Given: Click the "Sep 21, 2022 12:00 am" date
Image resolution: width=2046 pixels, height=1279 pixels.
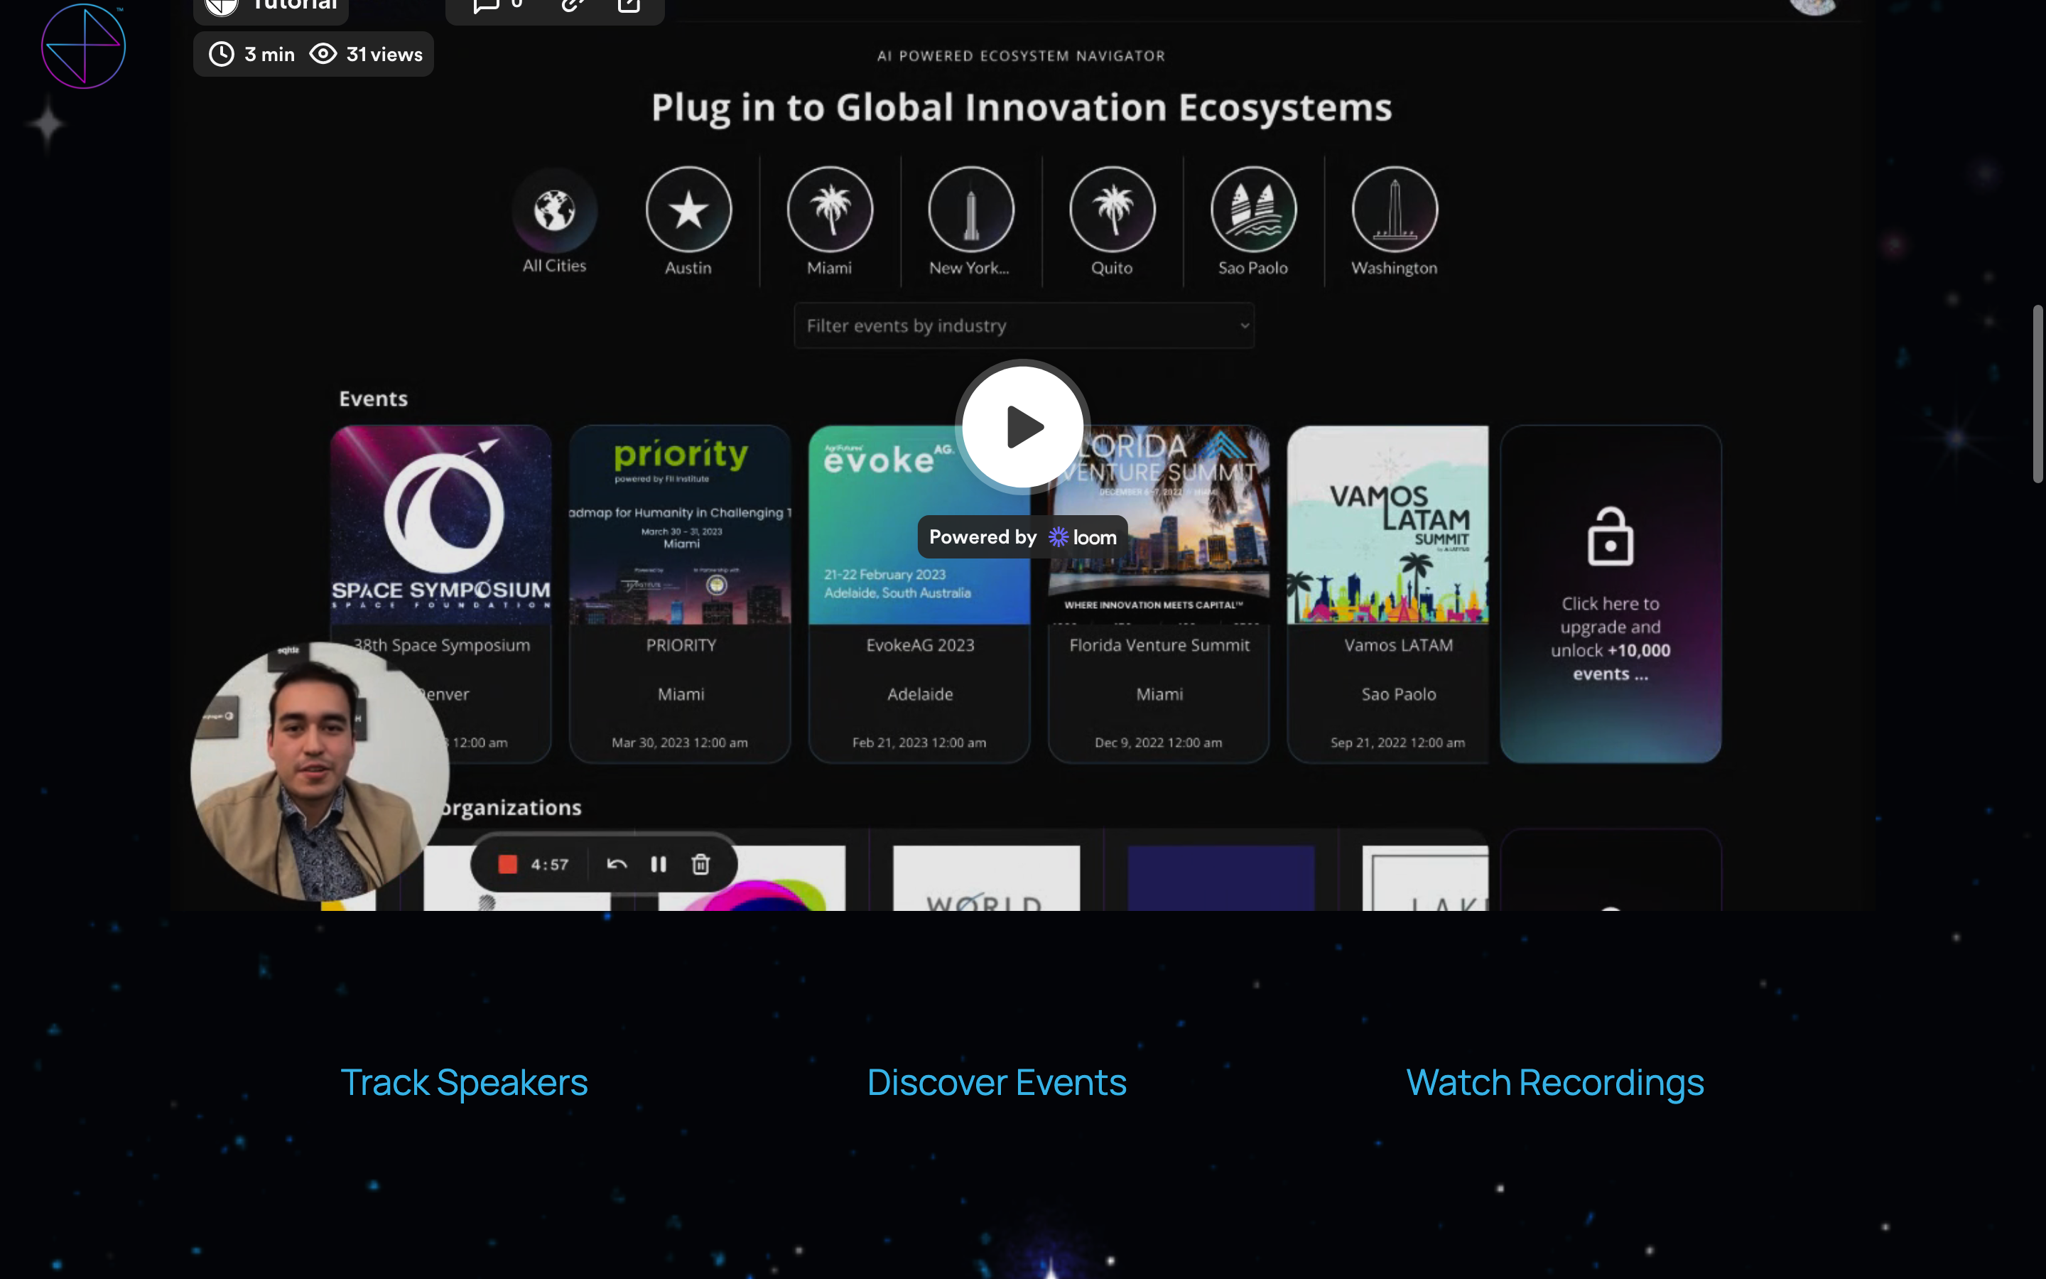Looking at the screenshot, I should 1397,743.
